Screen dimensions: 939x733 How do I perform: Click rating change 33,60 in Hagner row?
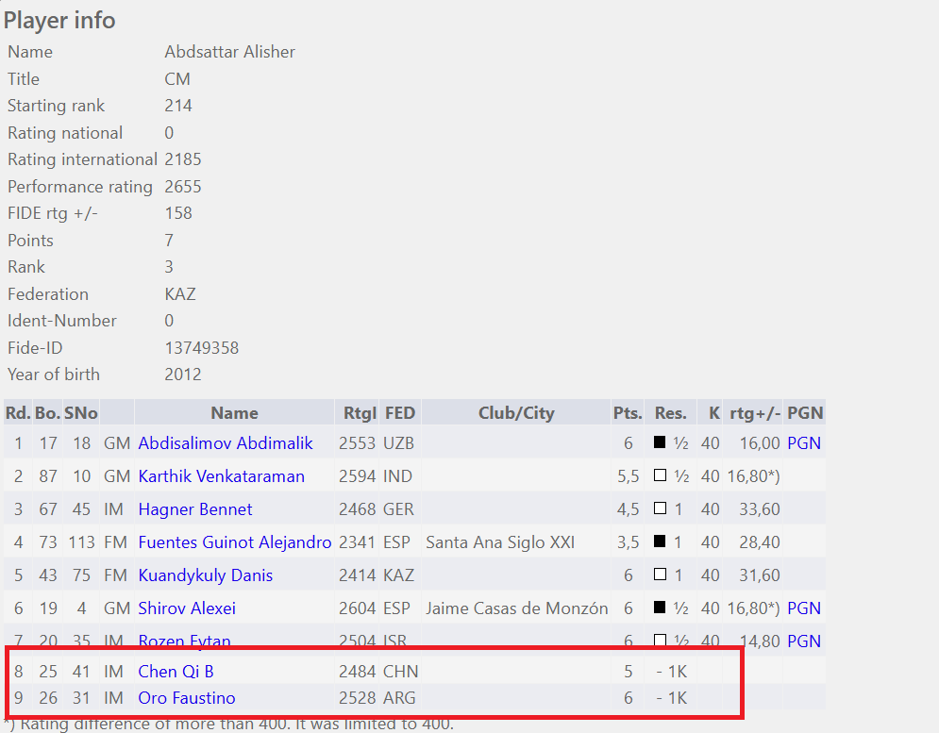pyautogui.click(x=760, y=509)
